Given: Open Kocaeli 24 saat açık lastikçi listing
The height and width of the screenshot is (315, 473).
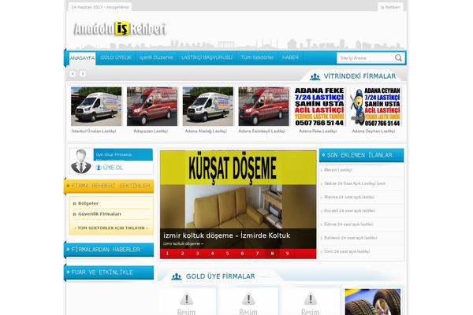Looking at the screenshot, I should pos(349,211).
